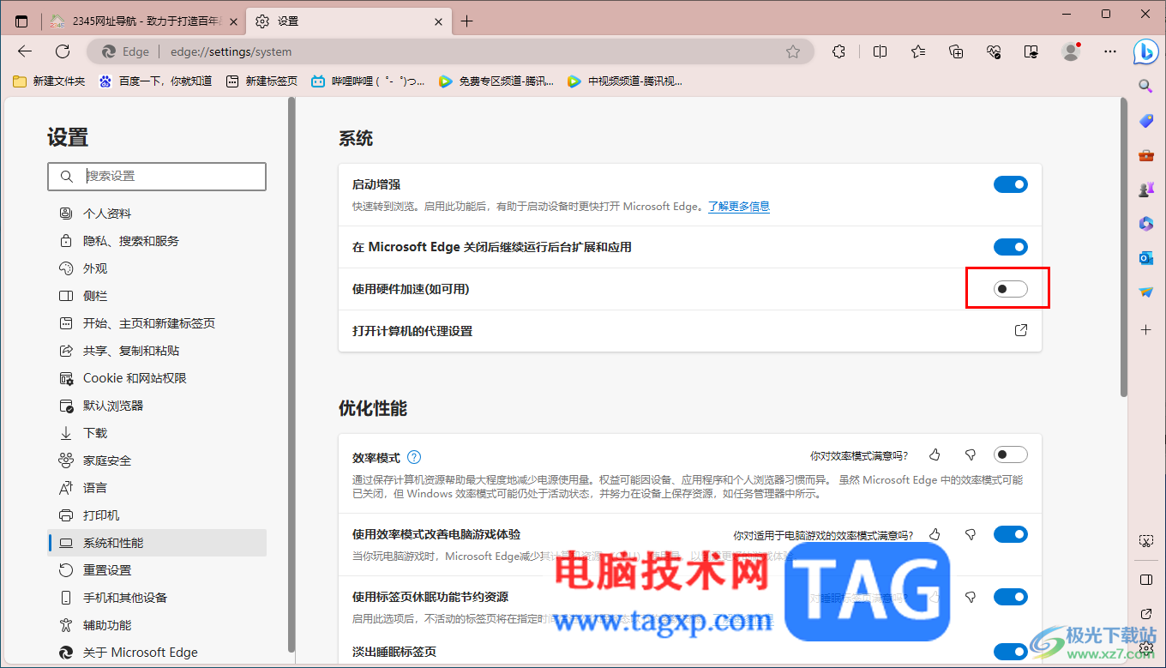Open a new tab with plus button
Screen dimensions: 1166x668
tap(466, 21)
